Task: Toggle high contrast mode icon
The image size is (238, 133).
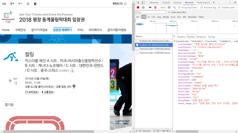Action: click(36, 4)
